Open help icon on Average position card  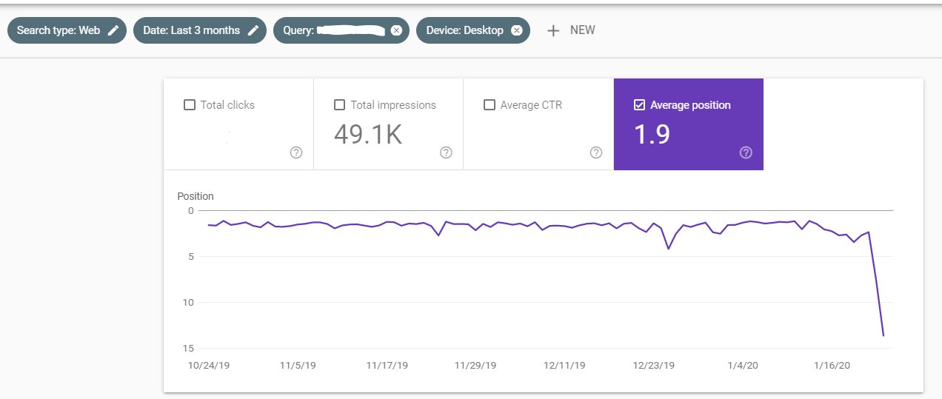click(x=746, y=152)
